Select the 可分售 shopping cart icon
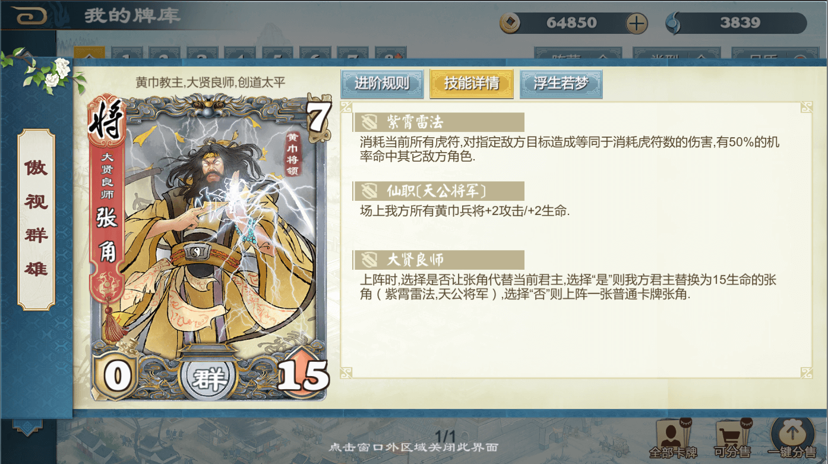 coord(732,438)
